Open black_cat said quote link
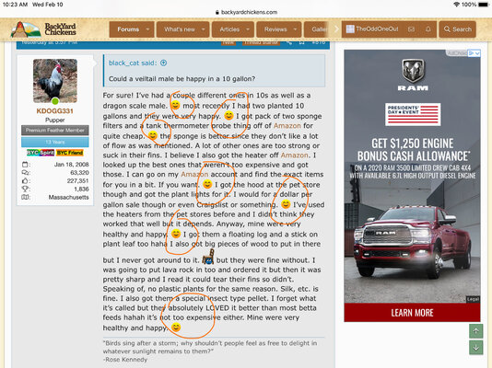The image size is (492, 368). (133, 63)
